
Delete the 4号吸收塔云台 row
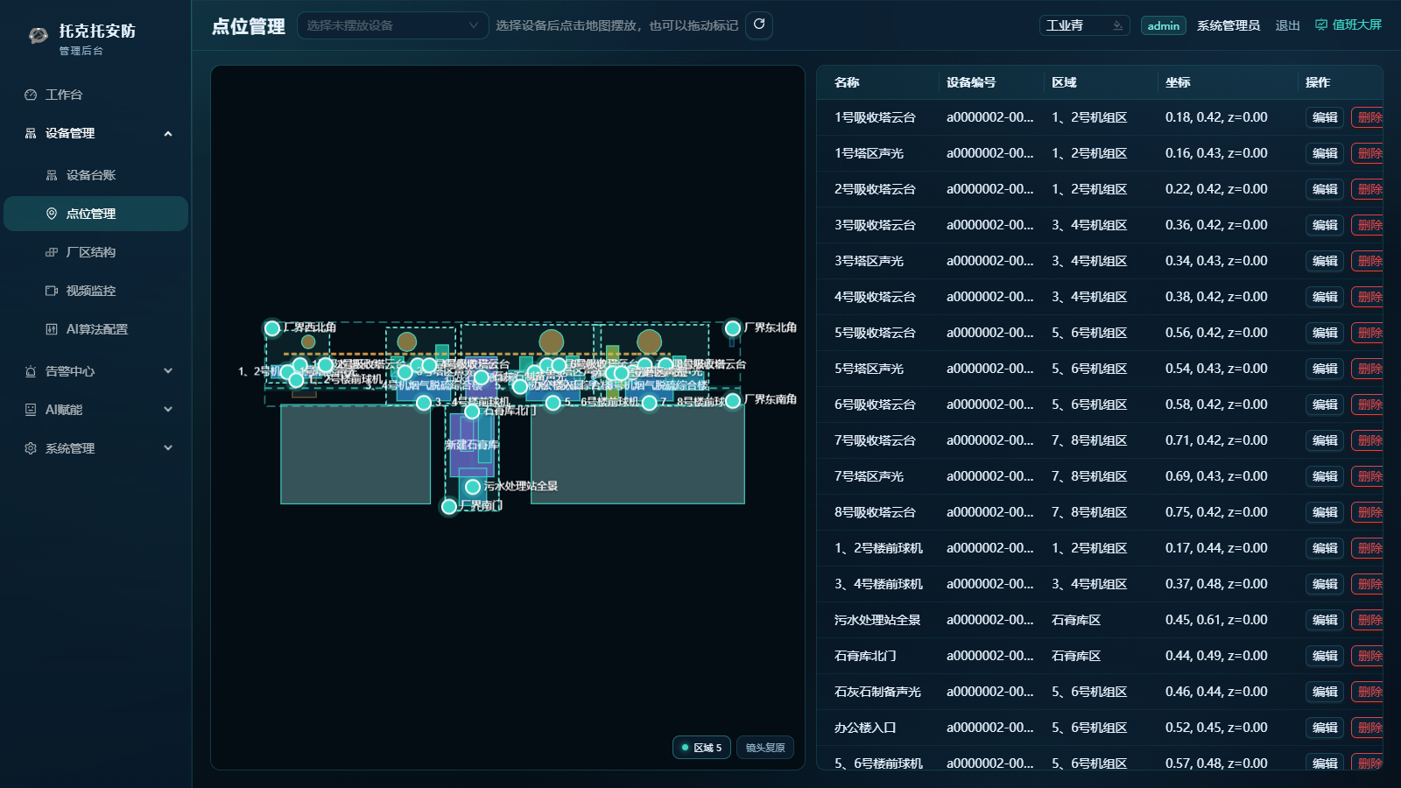[1368, 297]
